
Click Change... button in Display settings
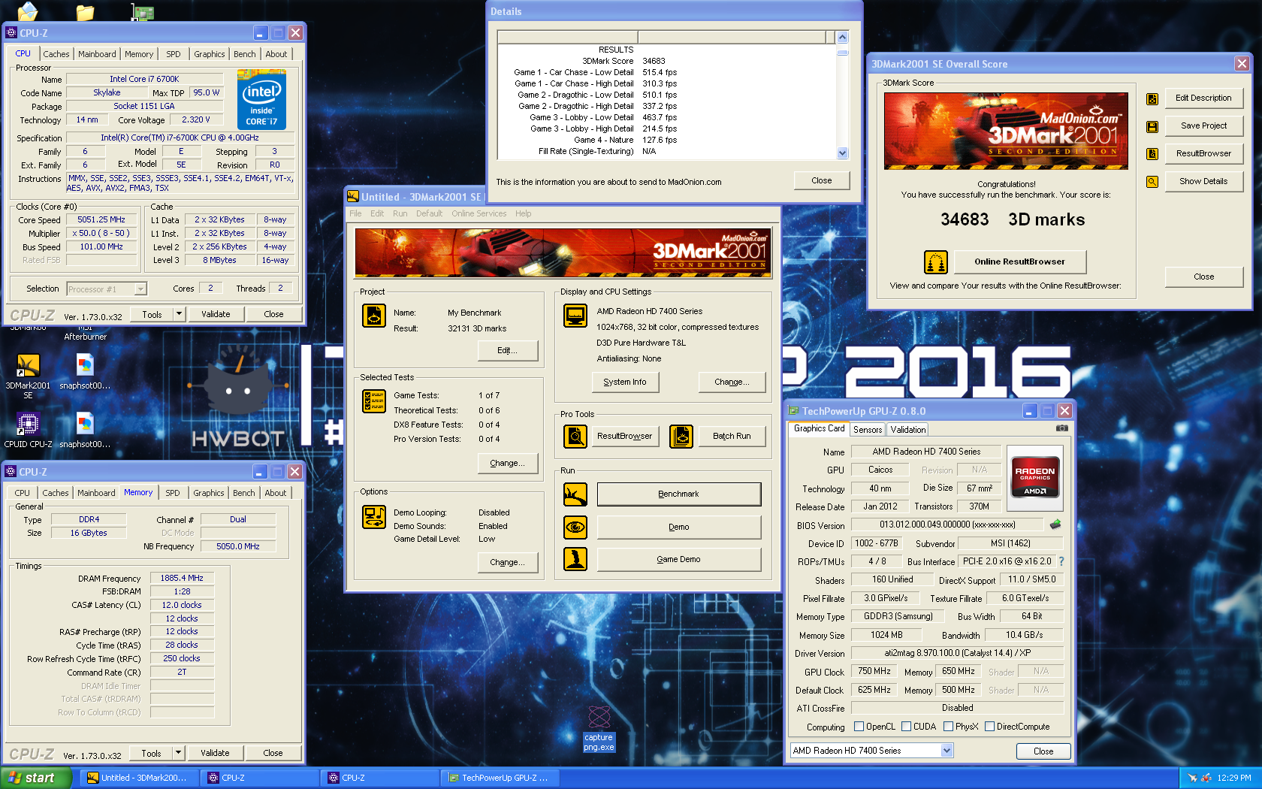[x=732, y=382]
